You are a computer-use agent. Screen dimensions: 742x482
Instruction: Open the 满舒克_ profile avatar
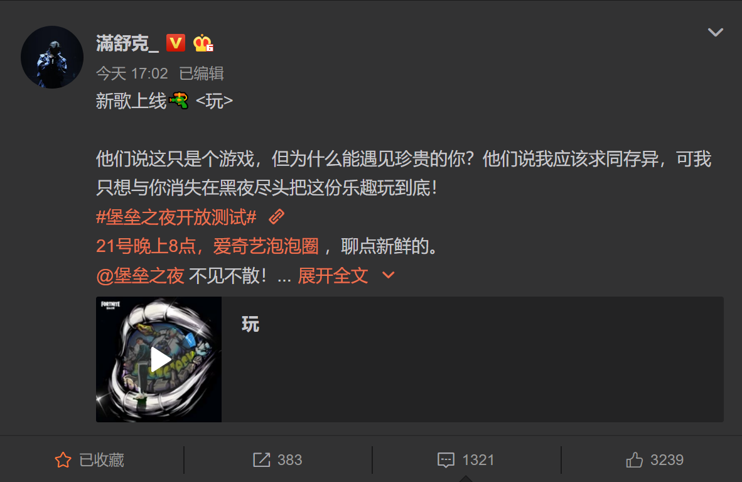pyautogui.click(x=52, y=57)
